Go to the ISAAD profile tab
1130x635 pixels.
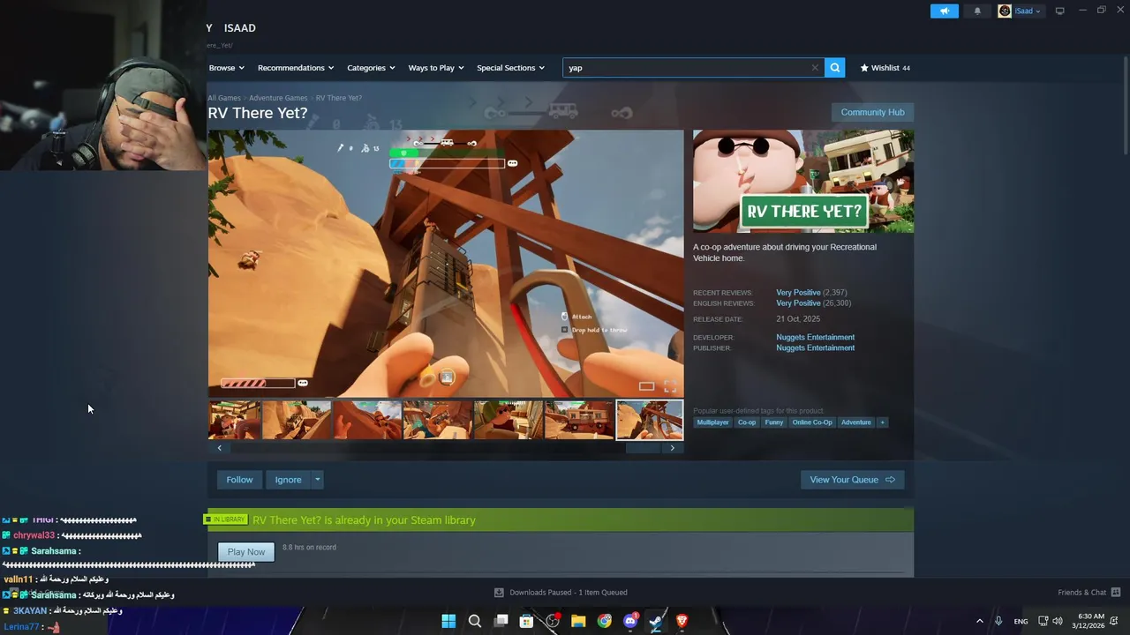pos(239,28)
